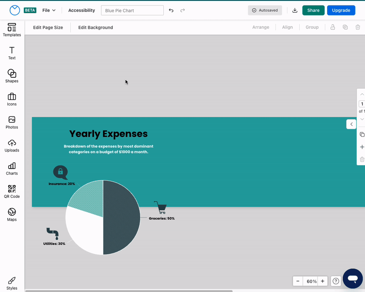The image size is (365, 292).
Task: Open the Uploads panel
Action: [11, 146]
